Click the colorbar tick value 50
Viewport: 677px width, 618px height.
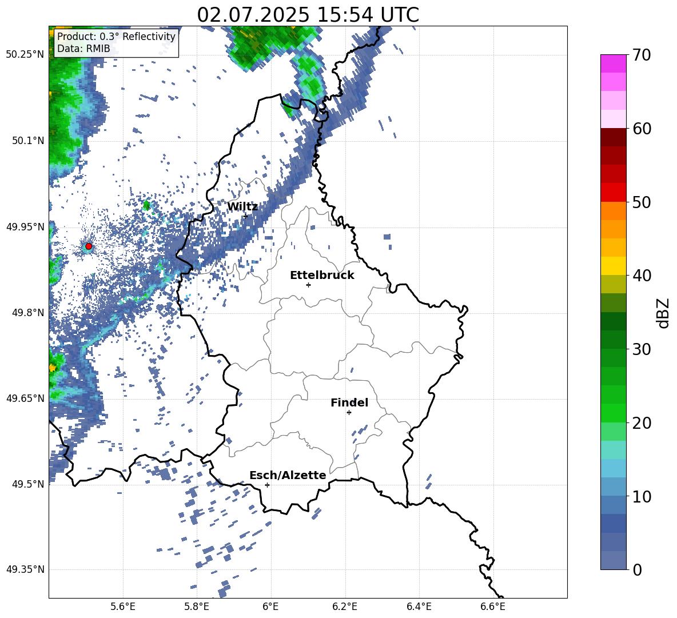pos(641,202)
